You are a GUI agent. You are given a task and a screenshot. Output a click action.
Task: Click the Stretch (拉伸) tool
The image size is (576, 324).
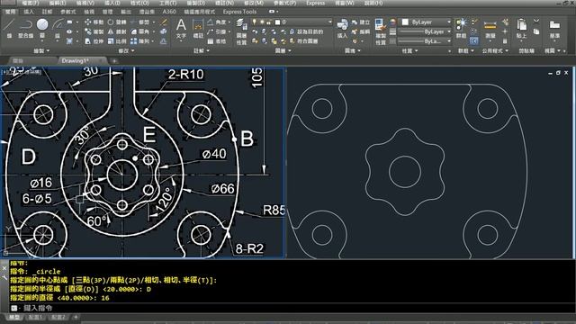(x=94, y=41)
